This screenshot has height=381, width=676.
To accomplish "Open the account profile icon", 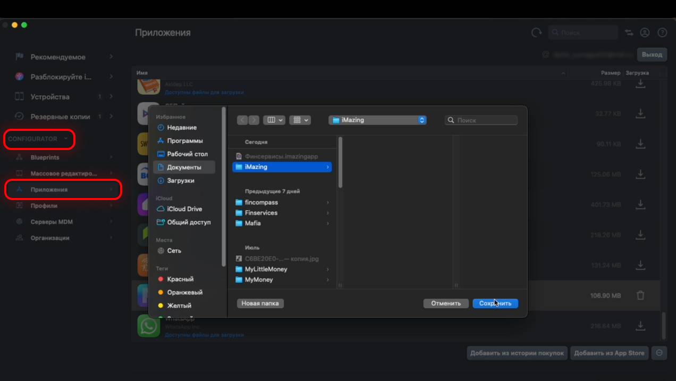I will pyautogui.click(x=645, y=33).
